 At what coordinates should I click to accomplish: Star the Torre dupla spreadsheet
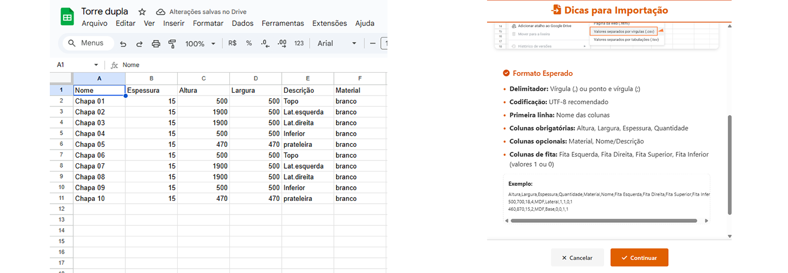pyautogui.click(x=142, y=11)
